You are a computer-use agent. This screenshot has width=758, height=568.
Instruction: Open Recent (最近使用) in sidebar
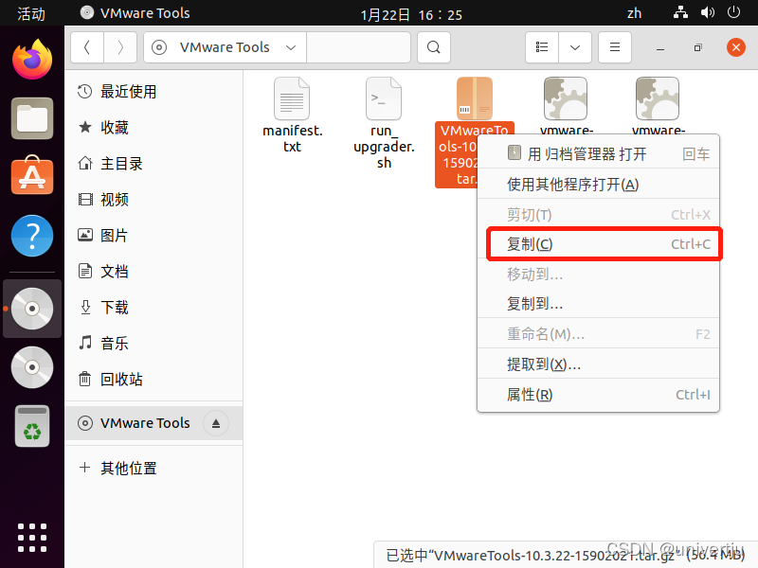click(153, 91)
